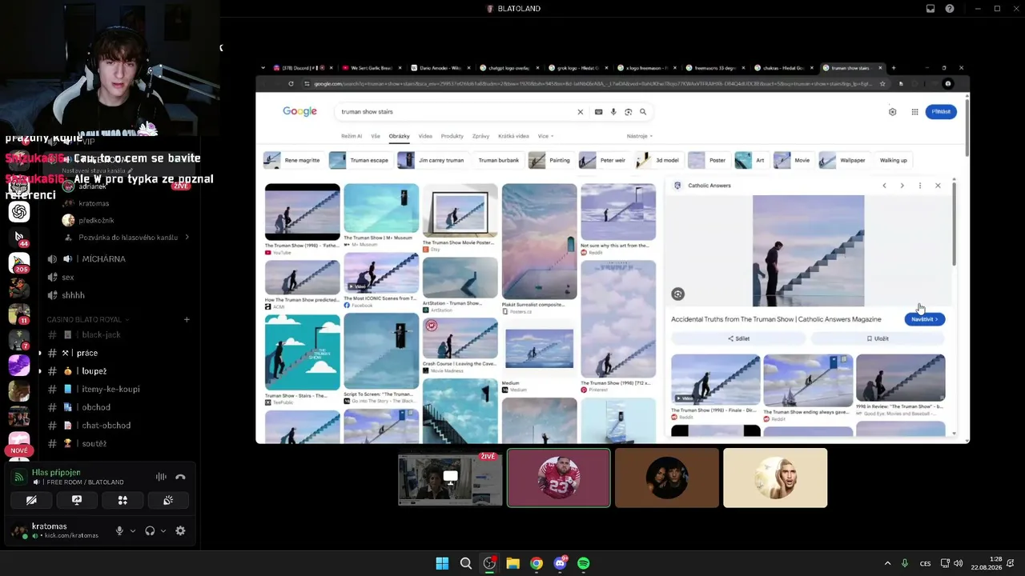The image size is (1025, 576).
Task: Open the Google apps grid
Action: point(914,112)
